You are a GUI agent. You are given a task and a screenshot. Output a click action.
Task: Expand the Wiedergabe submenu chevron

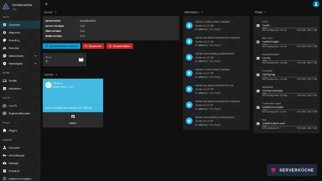tap(36, 64)
